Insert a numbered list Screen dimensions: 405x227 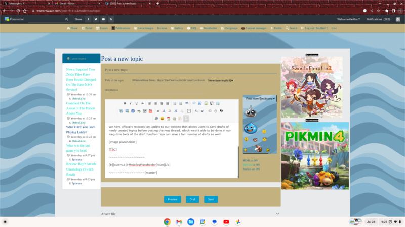click(x=181, y=103)
